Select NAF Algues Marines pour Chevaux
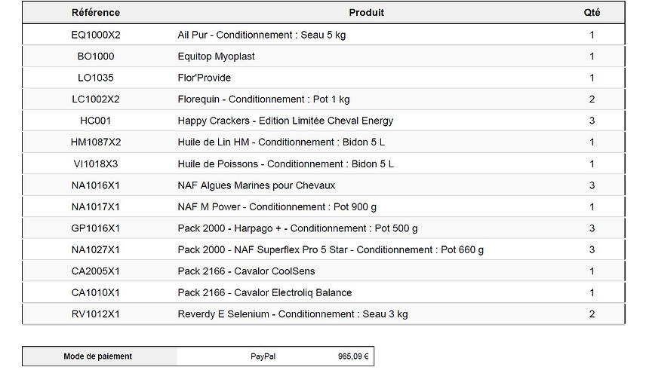Screen dimensions: 646x370 [256, 185]
